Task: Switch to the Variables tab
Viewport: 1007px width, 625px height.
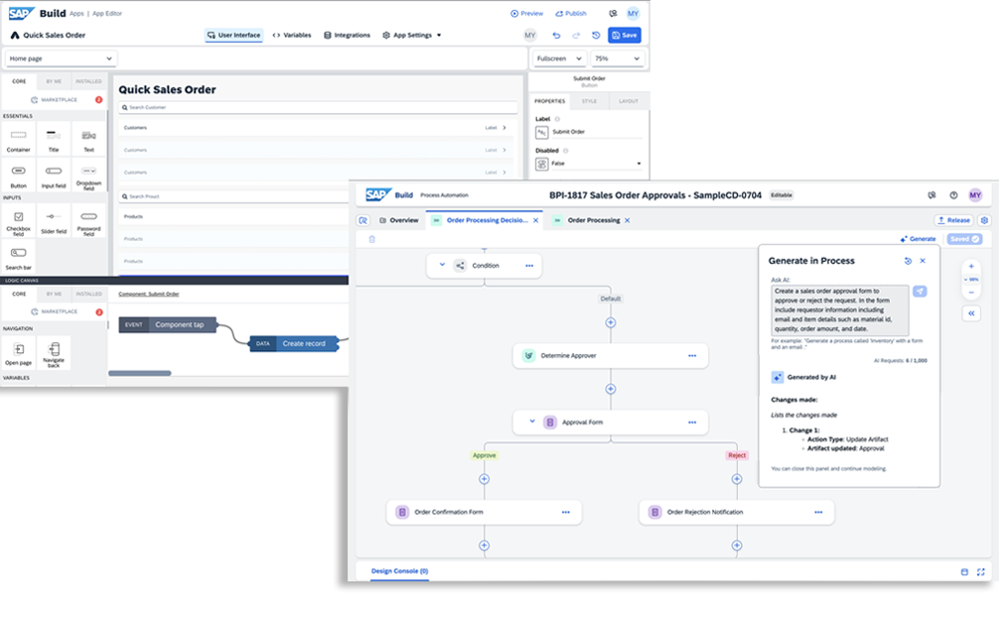Action: 291,35
